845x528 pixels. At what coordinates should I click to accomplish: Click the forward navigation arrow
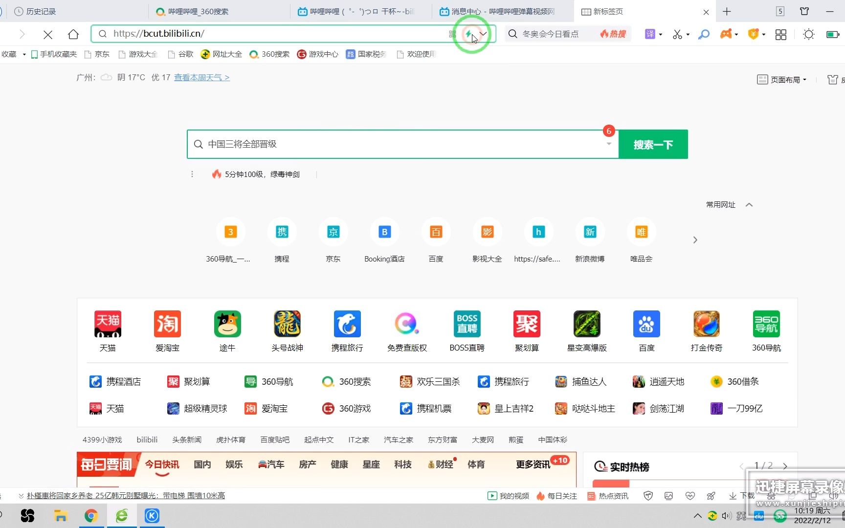coord(22,34)
